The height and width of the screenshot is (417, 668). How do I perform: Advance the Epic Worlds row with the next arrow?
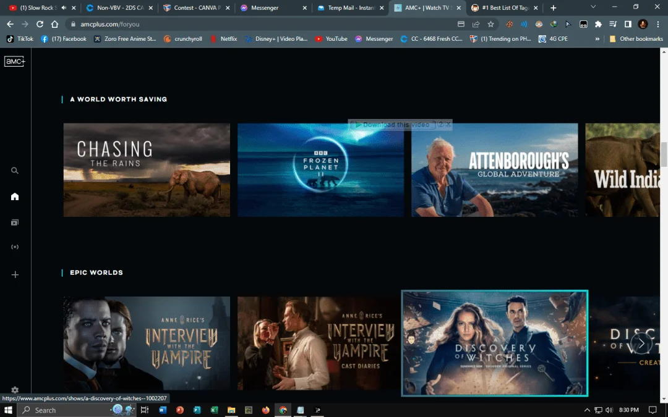pos(641,343)
